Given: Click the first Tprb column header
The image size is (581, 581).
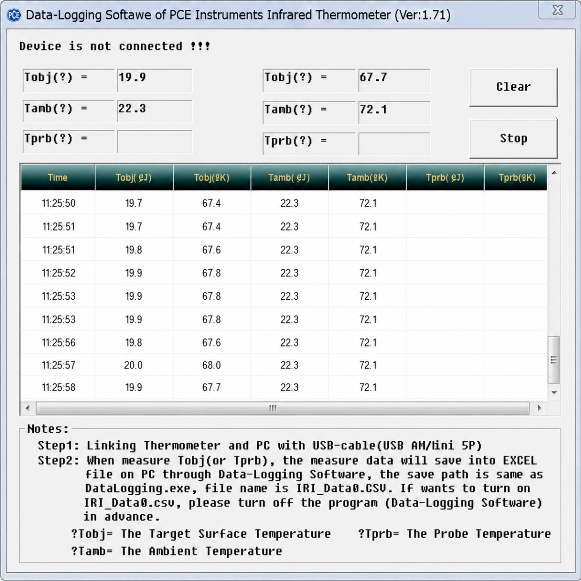Looking at the screenshot, I should (x=445, y=178).
